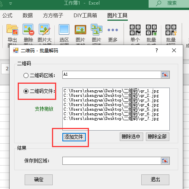Click the 删除选中 button
The height and width of the screenshot is (189, 189).
pos(131,137)
